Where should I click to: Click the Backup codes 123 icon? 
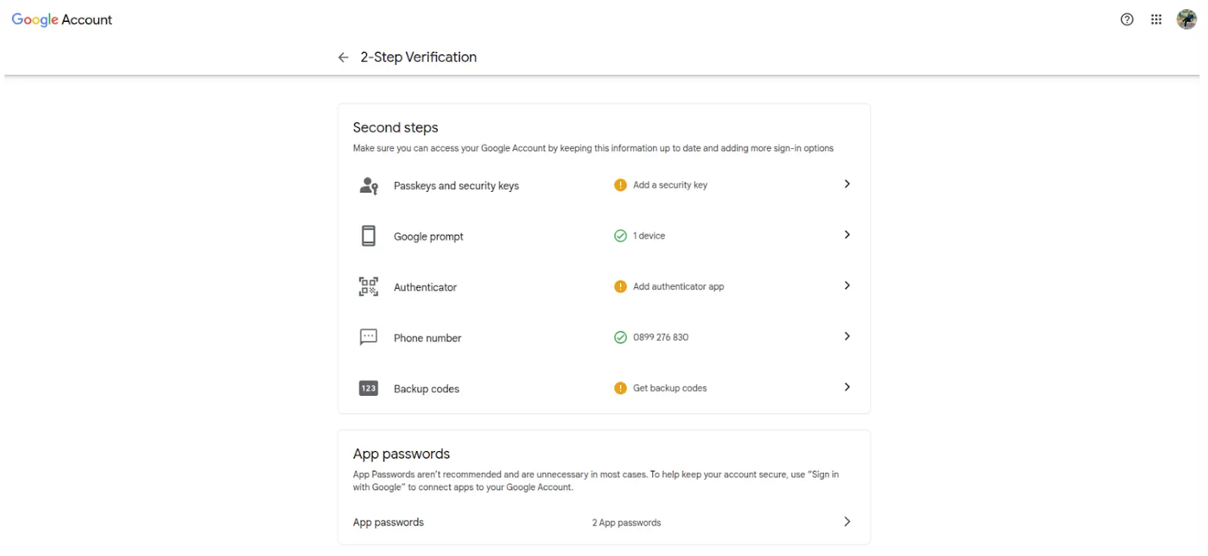tap(368, 388)
